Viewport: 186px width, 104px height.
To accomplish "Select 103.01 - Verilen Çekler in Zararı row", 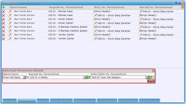I will 61,39.
